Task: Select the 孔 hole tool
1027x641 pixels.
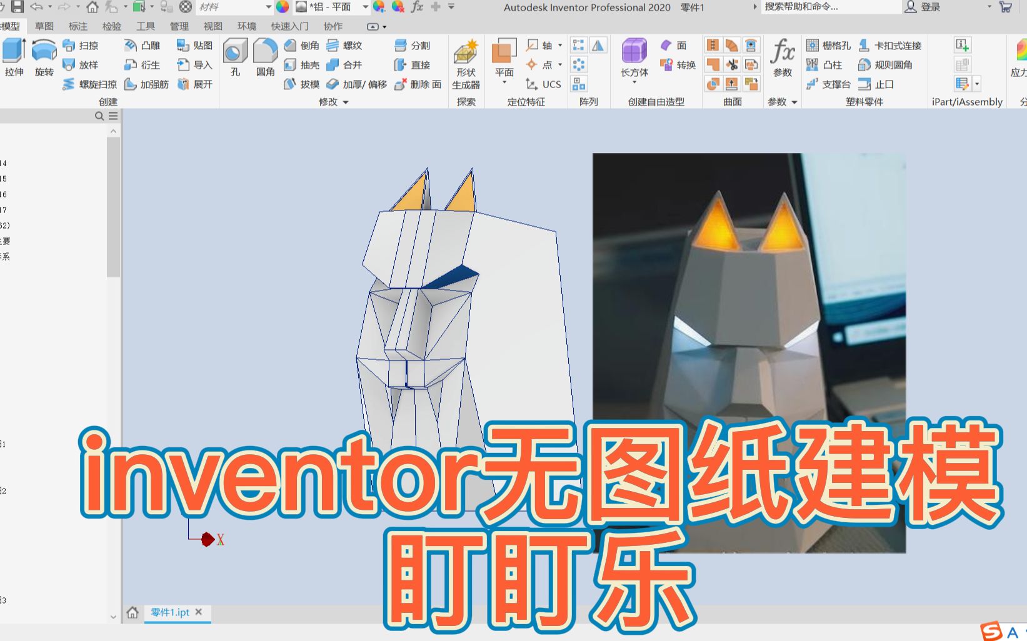Action: [x=236, y=57]
